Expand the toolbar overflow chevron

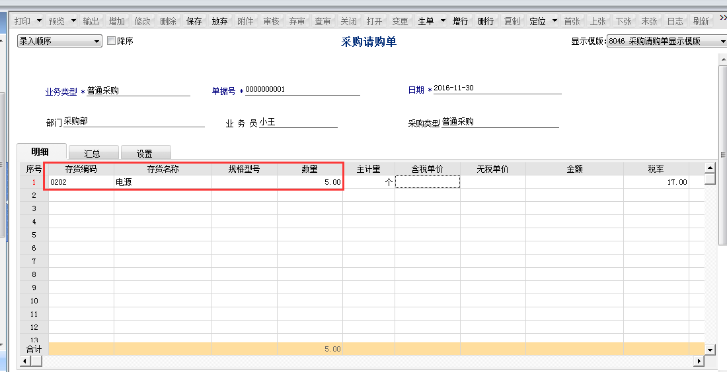coord(721,21)
